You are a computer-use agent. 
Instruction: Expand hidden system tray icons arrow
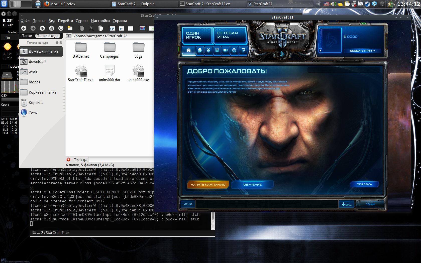click(x=318, y=4)
